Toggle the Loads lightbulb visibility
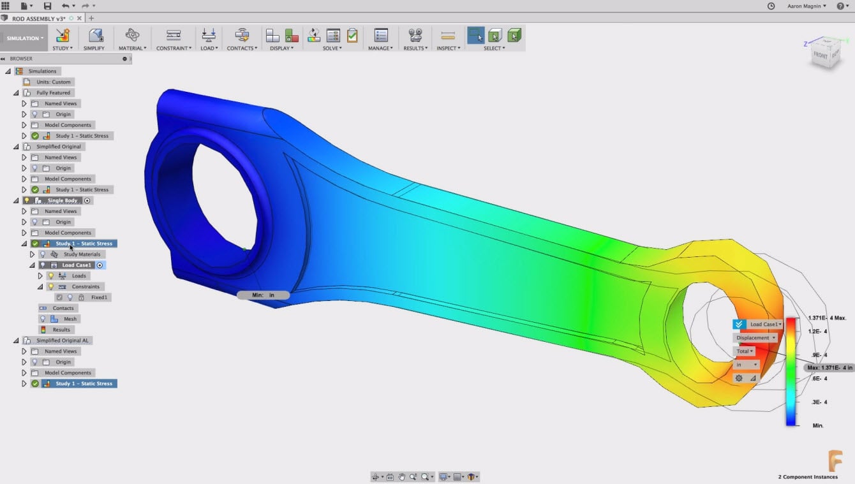 tap(51, 276)
